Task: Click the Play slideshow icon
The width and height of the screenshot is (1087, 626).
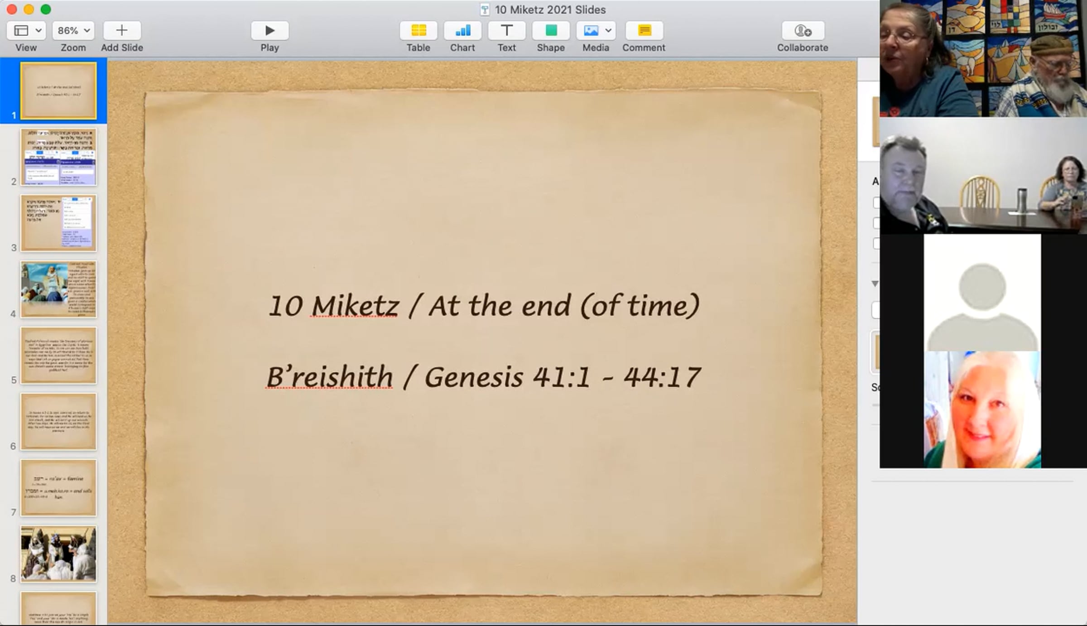Action: (x=270, y=31)
